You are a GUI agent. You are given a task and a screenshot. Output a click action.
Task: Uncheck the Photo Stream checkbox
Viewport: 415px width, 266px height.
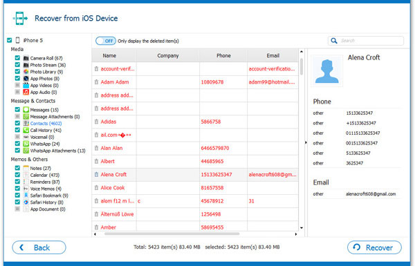coord(17,64)
